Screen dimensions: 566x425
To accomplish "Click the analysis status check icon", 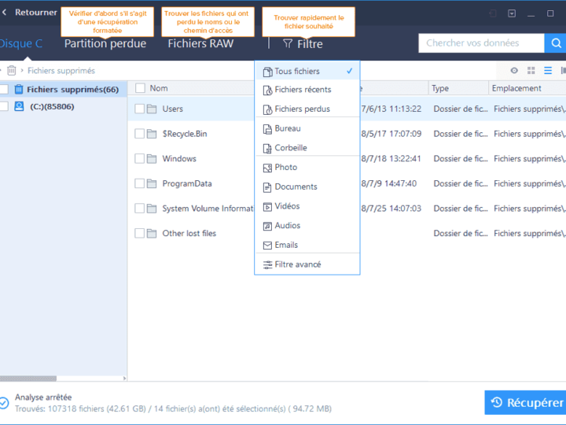I will (x=4, y=403).
